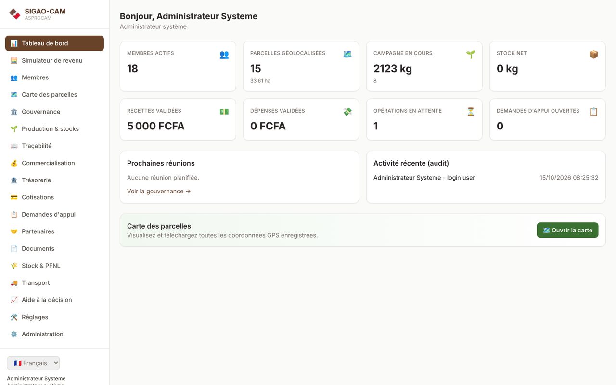
Task: Click the Stock net package icon
Action: pyautogui.click(x=594, y=54)
